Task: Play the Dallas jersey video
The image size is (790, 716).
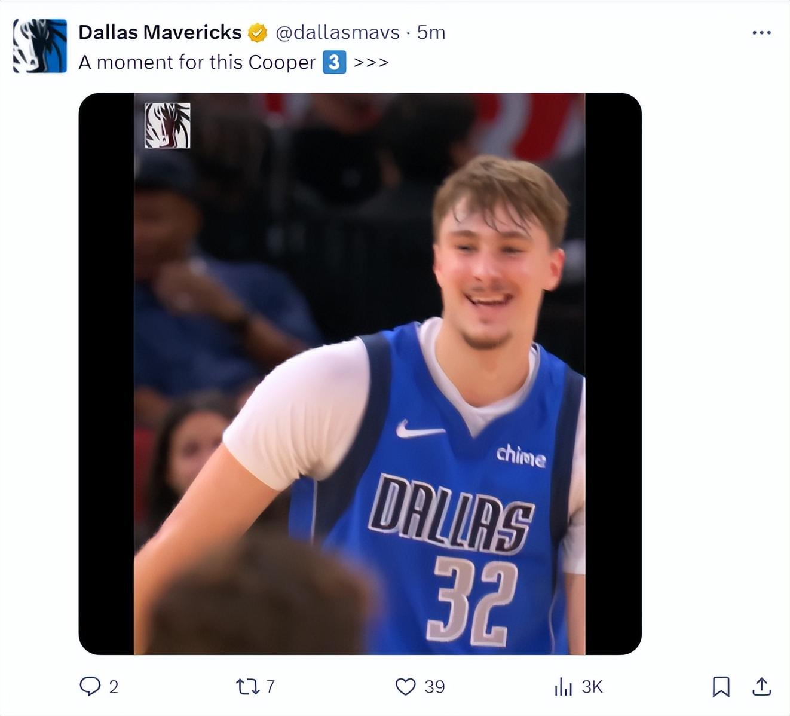Action: click(360, 374)
